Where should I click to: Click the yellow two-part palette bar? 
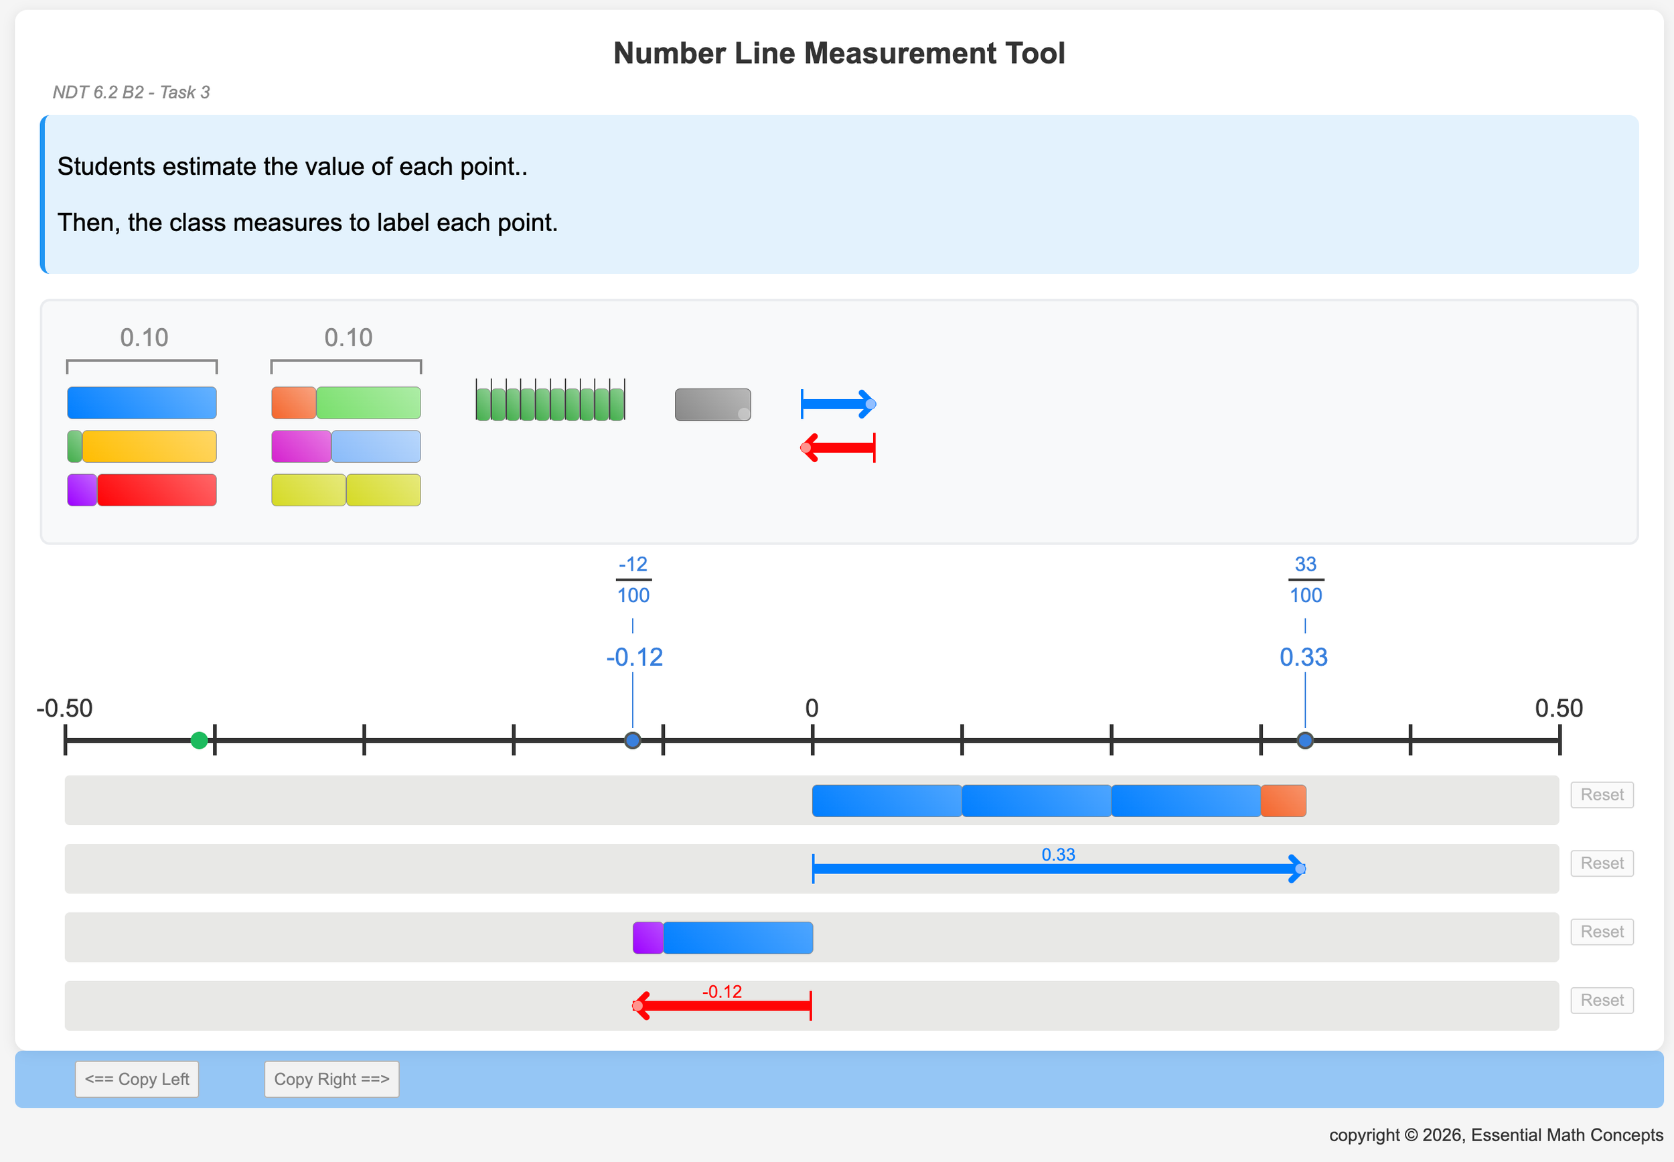346,490
